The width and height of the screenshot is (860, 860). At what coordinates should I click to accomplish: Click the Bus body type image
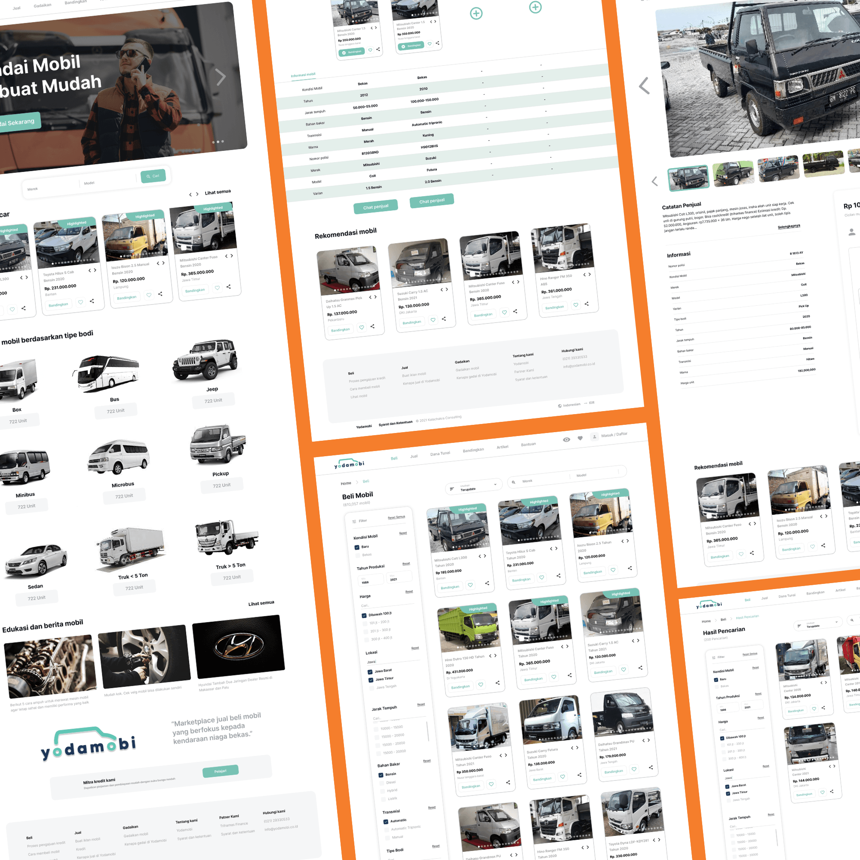click(106, 372)
